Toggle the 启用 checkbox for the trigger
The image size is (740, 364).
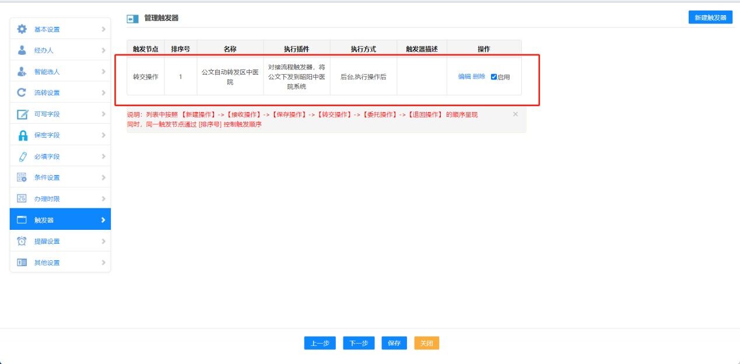494,76
